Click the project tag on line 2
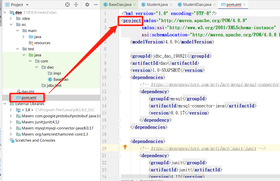 132,21
